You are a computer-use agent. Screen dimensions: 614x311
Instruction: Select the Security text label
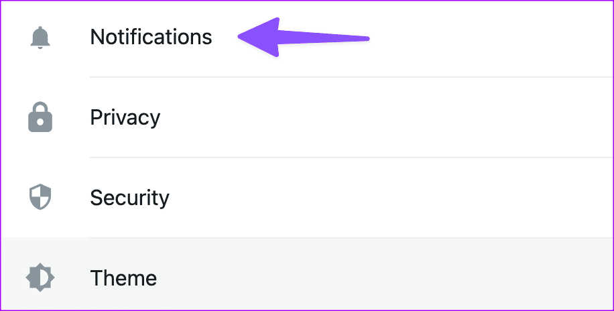coord(129,198)
